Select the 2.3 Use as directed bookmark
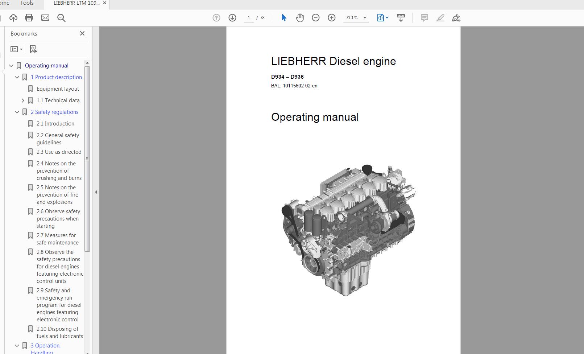584x354 pixels. (59, 152)
